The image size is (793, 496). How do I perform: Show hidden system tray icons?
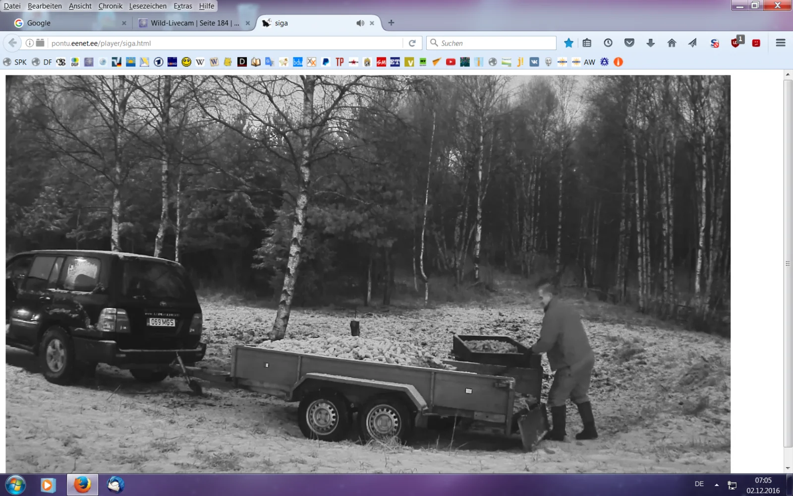716,485
